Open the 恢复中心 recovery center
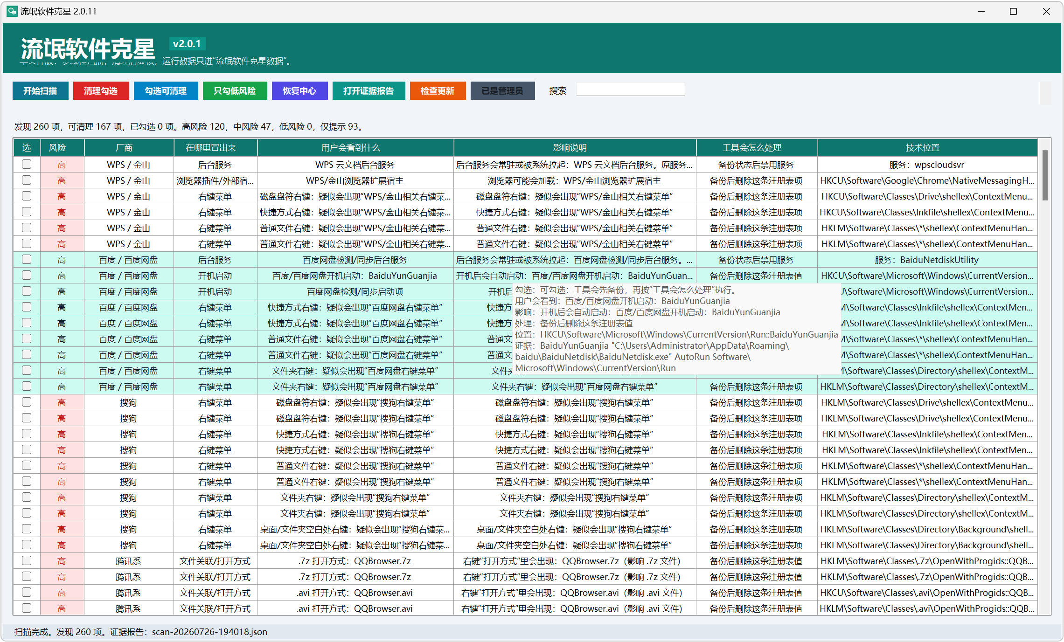The width and height of the screenshot is (1064, 642). (x=299, y=91)
